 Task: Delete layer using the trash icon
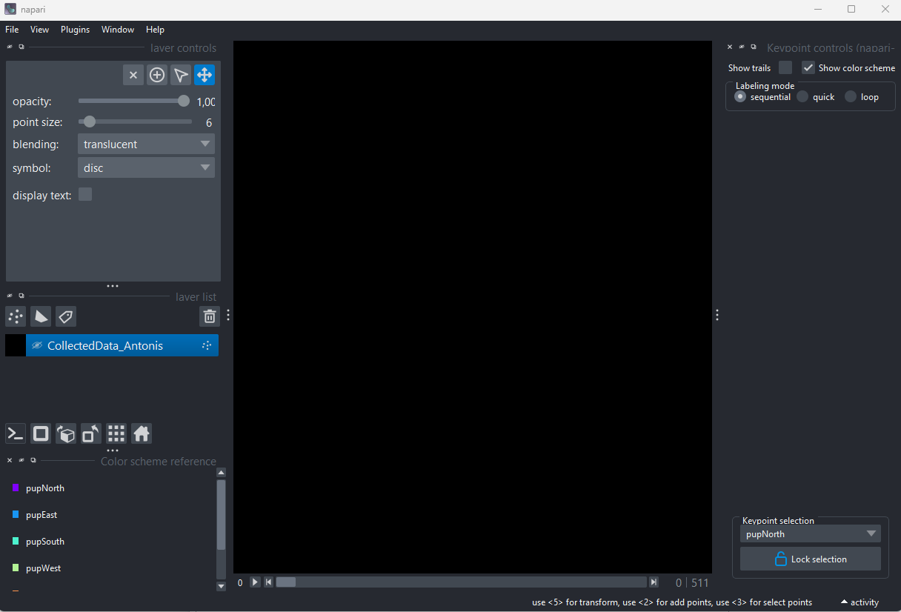210,316
